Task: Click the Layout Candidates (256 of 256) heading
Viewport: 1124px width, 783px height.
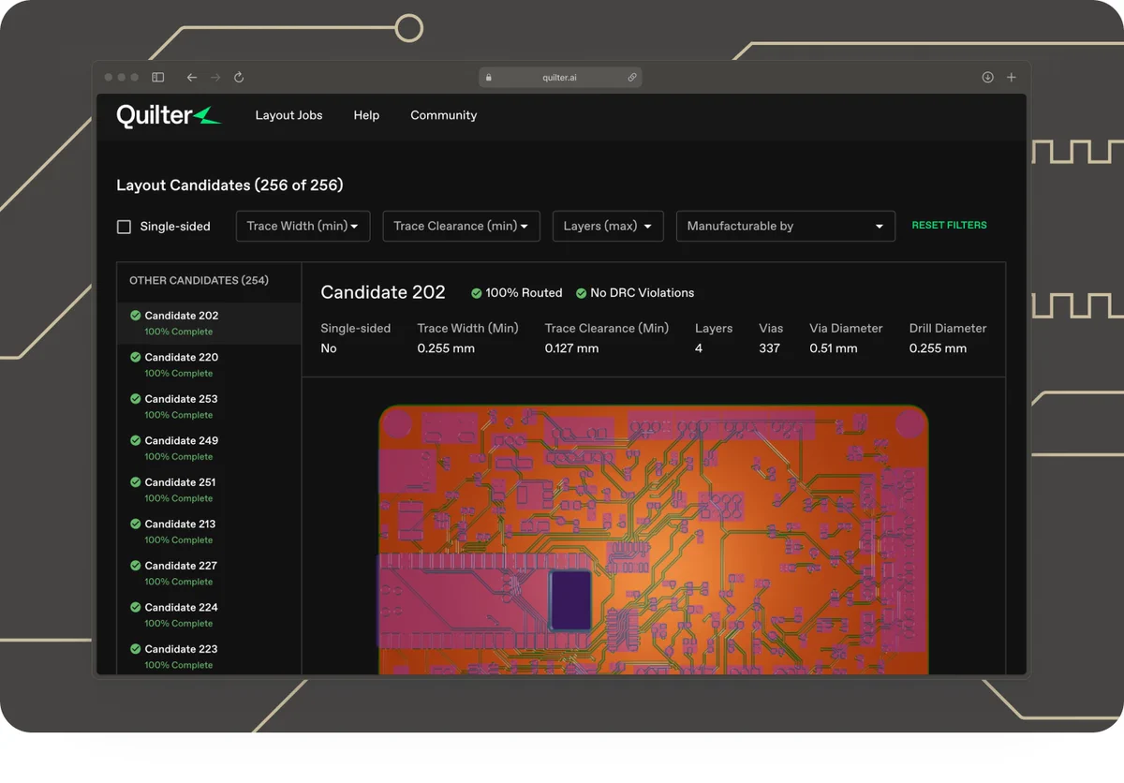Action: pos(229,185)
